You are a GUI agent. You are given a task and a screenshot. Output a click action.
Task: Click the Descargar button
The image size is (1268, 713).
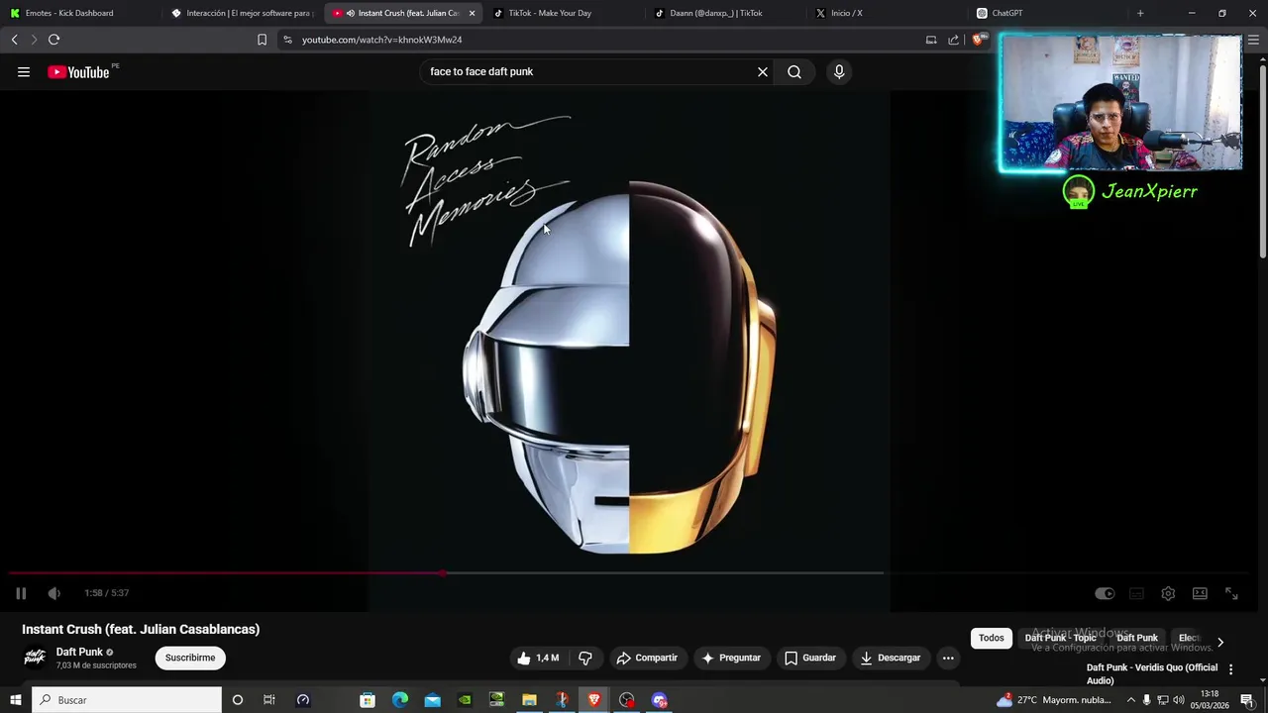point(891,658)
